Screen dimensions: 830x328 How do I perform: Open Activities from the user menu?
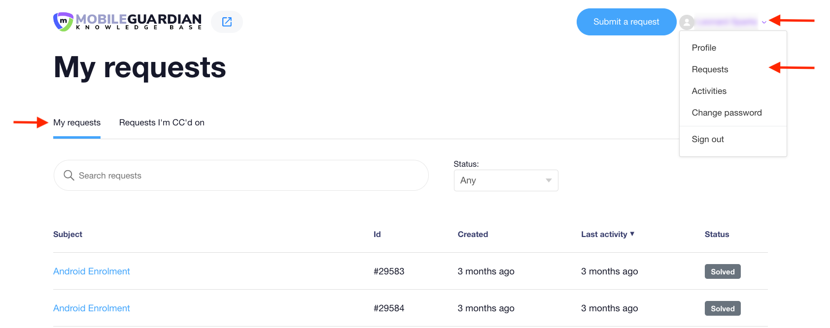click(x=709, y=91)
